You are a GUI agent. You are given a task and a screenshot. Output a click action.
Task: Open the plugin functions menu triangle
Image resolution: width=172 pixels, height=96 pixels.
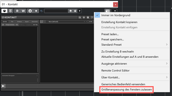[115, 11]
